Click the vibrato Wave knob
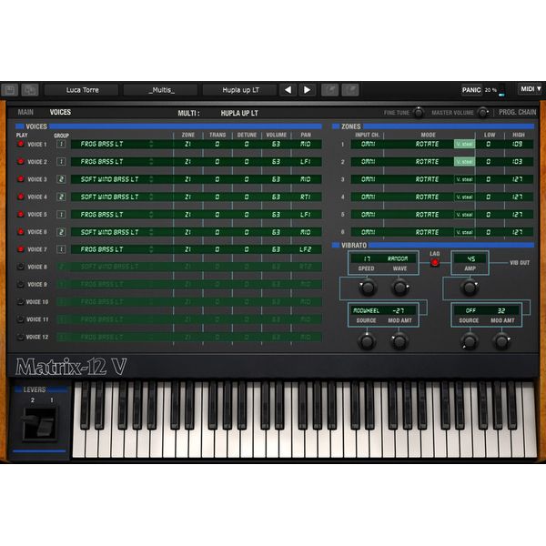Screen dimensions: 546x546 399,288
